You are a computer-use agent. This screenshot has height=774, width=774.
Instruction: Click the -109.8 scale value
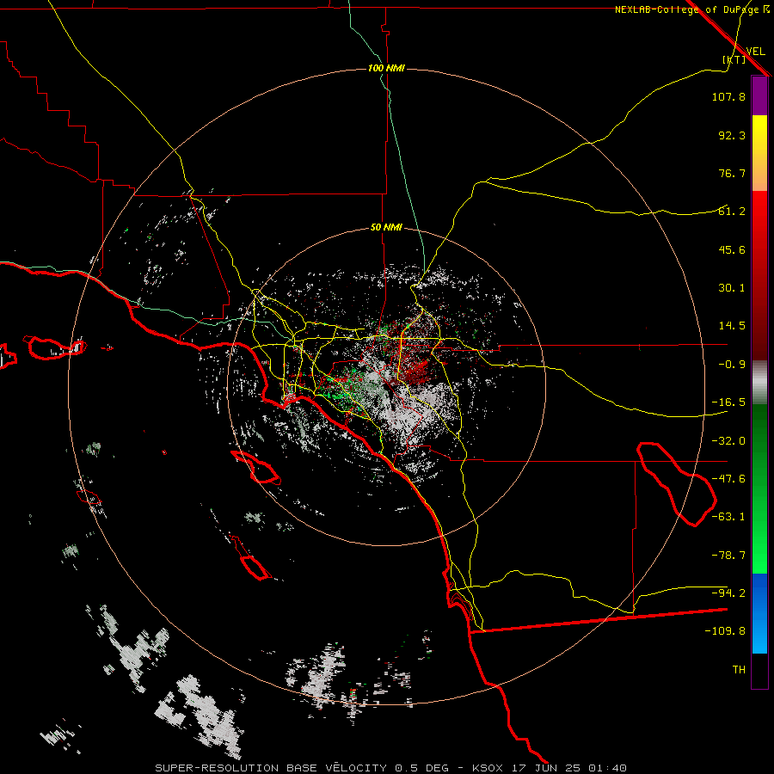tap(725, 631)
